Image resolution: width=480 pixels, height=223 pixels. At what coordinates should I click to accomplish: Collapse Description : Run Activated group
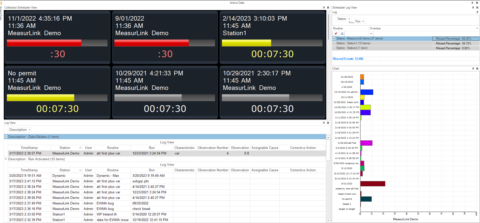pos(6,159)
